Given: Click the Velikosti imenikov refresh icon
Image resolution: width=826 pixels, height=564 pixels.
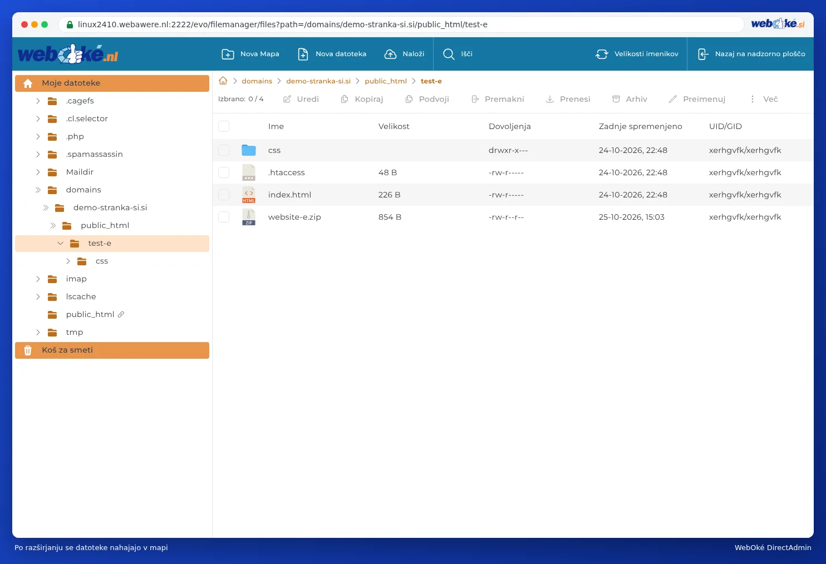Looking at the screenshot, I should (602, 54).
